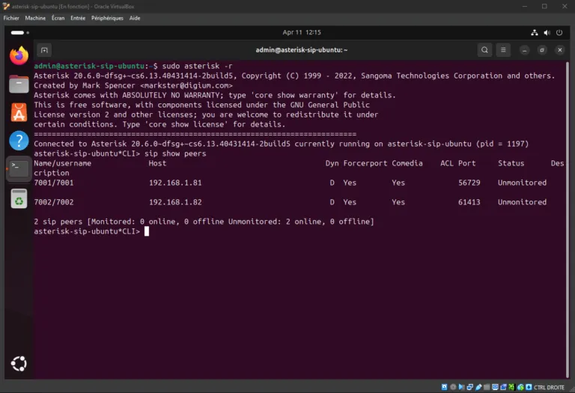Screen dimensions: 575x393
Task: Click VirtualBox hard disk status icon
Action: [x=445, y=387]
